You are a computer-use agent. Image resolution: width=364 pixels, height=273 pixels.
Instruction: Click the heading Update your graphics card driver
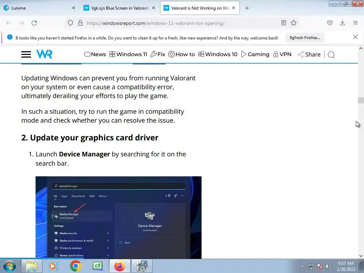pyautogui.click(x=90, y=138)
